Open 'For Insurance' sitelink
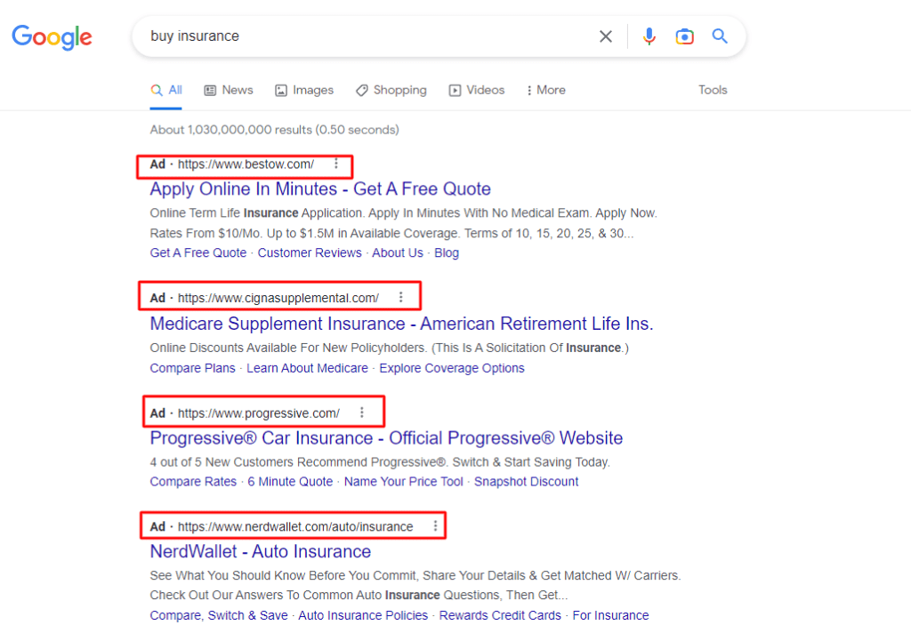 (610, 615)
